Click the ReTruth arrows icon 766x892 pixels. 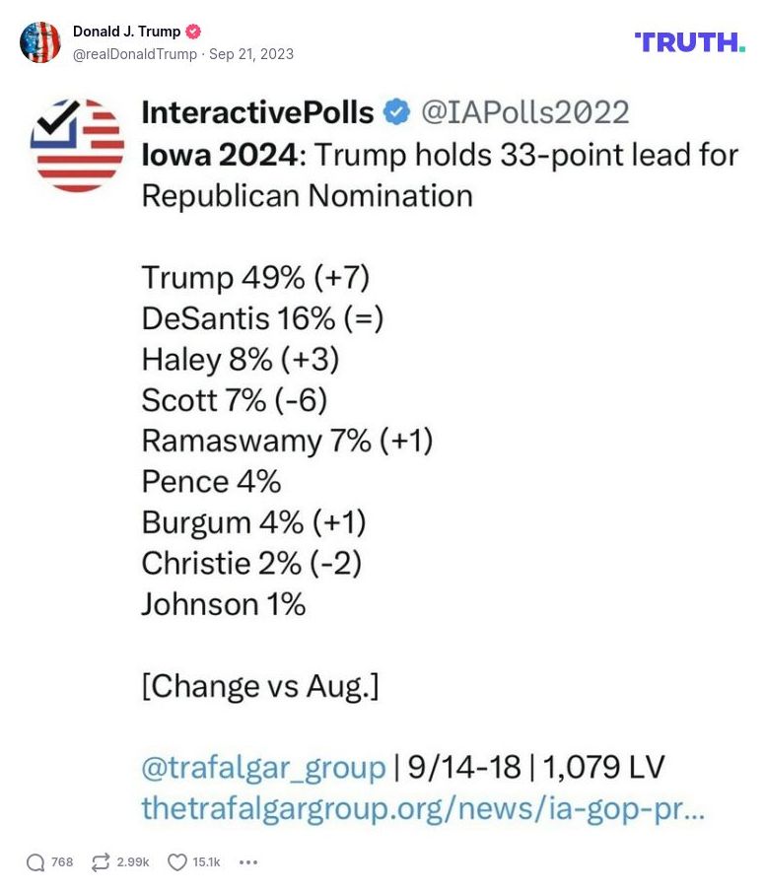click(101, 862)
